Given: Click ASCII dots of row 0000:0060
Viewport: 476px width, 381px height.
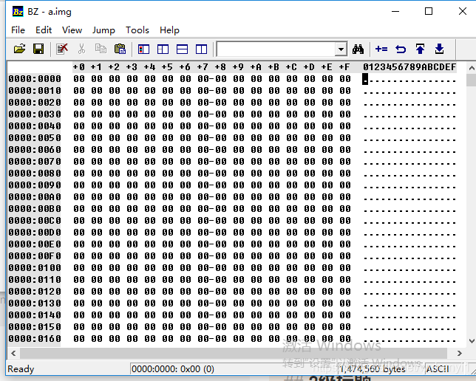Looking at the screenshot, I should (x=409, y=151).
